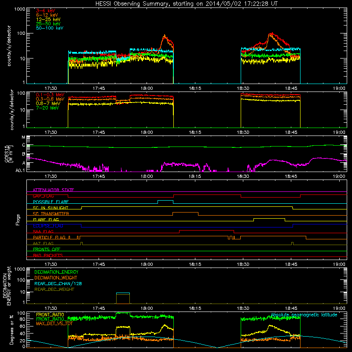Select the orange 6-12 keV legend label

point(47,15)
